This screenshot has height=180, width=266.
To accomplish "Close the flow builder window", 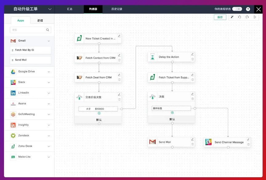I will tap(258, 9).
